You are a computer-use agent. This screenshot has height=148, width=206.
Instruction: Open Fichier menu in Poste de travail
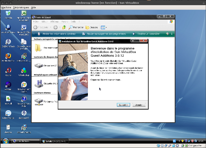click(36, 22)
